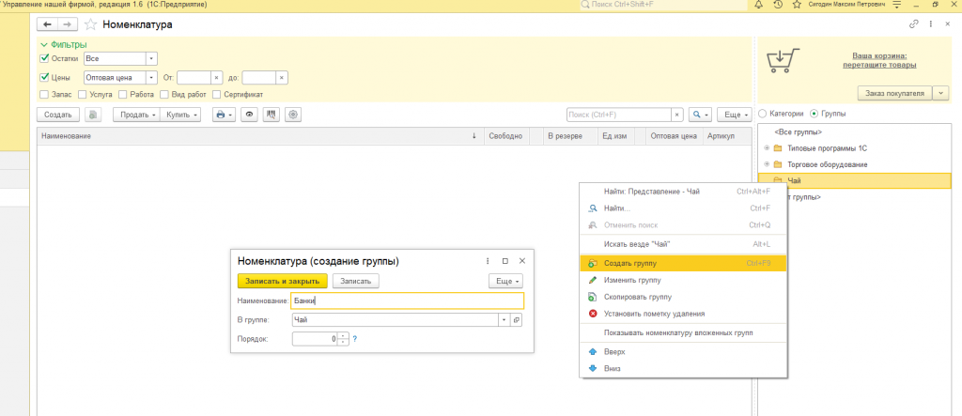
Task: Maximize the group creation dialog
Action: pos(504,261)
